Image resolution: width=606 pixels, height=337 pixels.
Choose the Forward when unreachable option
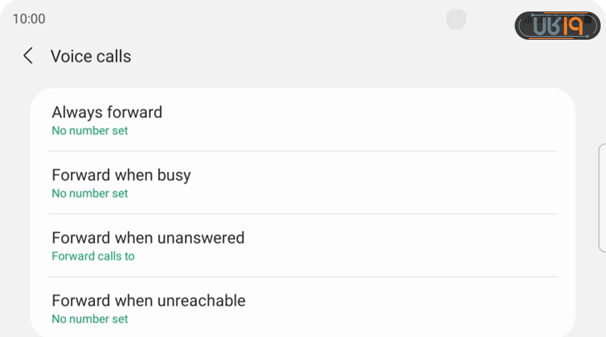149,301
